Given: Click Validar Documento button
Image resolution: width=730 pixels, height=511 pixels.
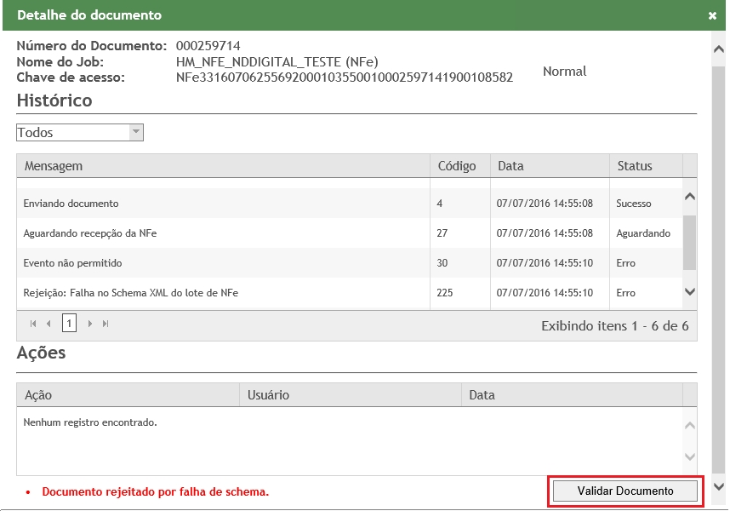Looking at the screenshot, I should [x=625, y=491].
